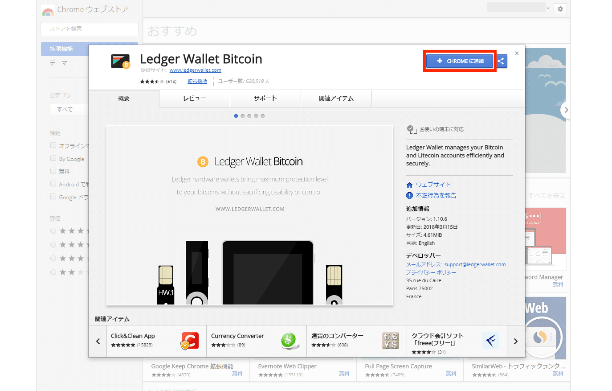
Task: Click the Click&Clean App icon
Action: pos(189,341)
